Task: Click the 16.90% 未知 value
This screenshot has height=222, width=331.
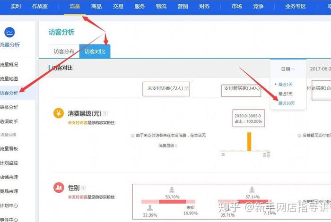Action: (x=191, y=213)
